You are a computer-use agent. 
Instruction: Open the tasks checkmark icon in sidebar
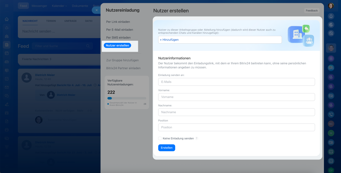point(7,79)
